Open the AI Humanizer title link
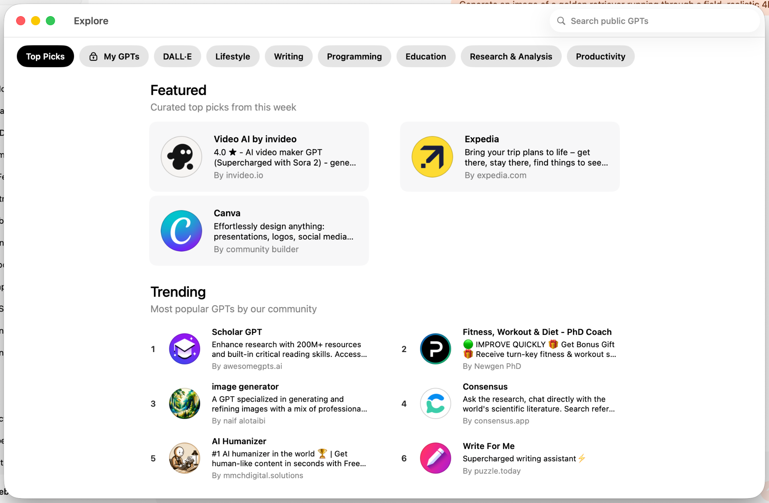This screenshot has width=769, height=503. pos(239,441)
